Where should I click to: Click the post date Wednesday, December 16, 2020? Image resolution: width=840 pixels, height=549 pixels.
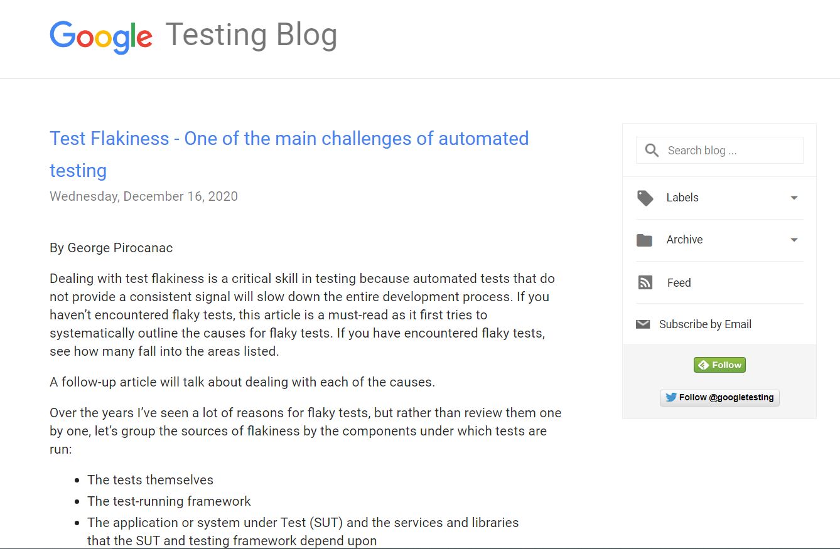(143, 196)
